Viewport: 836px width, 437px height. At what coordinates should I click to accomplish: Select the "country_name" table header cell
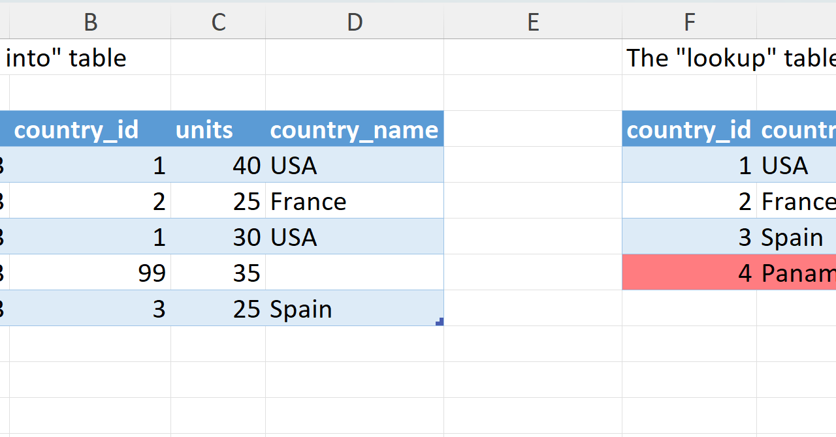(355, 129)
